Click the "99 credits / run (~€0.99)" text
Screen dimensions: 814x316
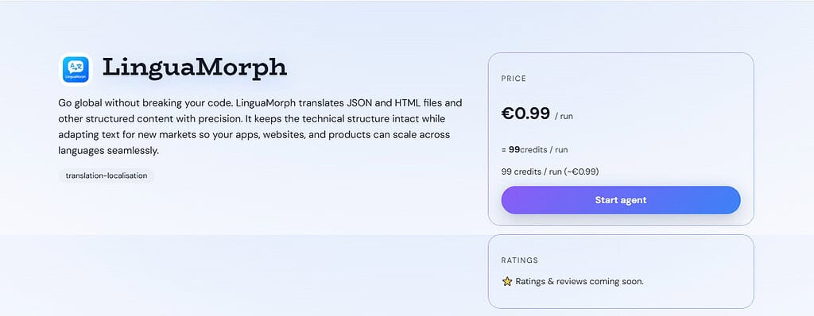(x=550, y=171)
